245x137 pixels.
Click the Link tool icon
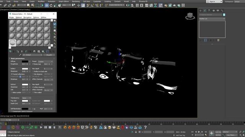(5, 5)
